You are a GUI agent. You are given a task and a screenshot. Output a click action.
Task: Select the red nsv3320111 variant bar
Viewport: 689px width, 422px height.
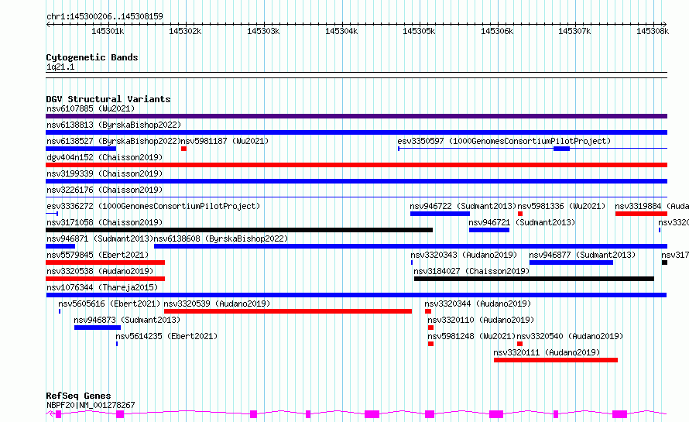556,360
